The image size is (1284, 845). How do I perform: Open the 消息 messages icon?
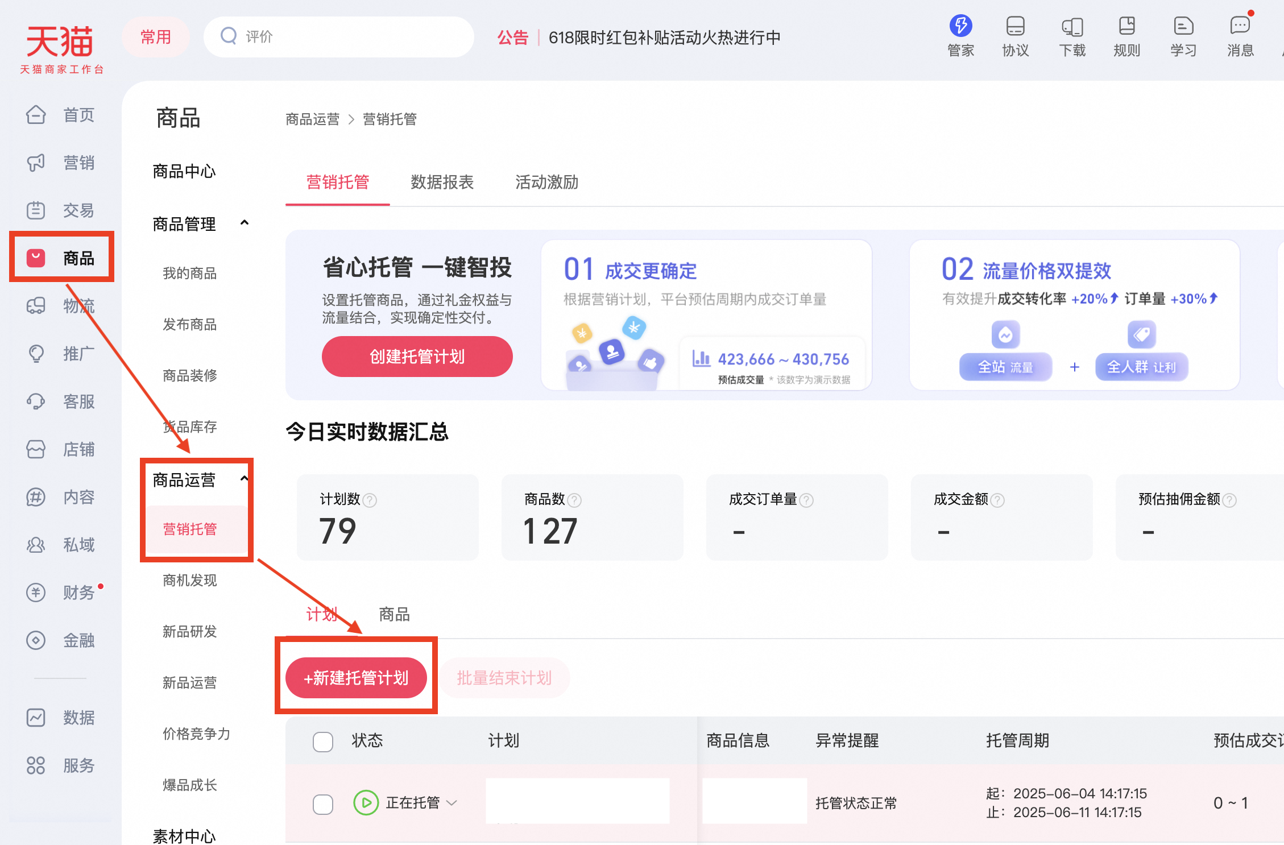(x=1240, y=36)
